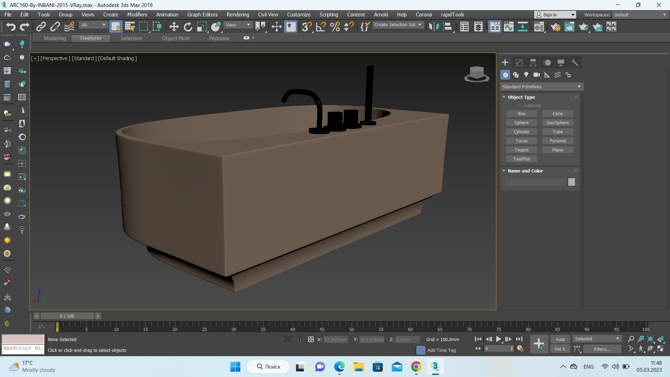Choose the Select and Rotate tool

pos(188,27)
